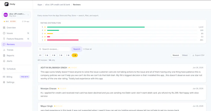Filter reviews by 2 stars
Image resolution: width=211 pixels, height=111 pixels.
point(68,55)
